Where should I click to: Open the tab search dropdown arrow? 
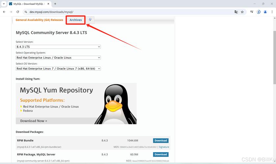click(4, 4)
